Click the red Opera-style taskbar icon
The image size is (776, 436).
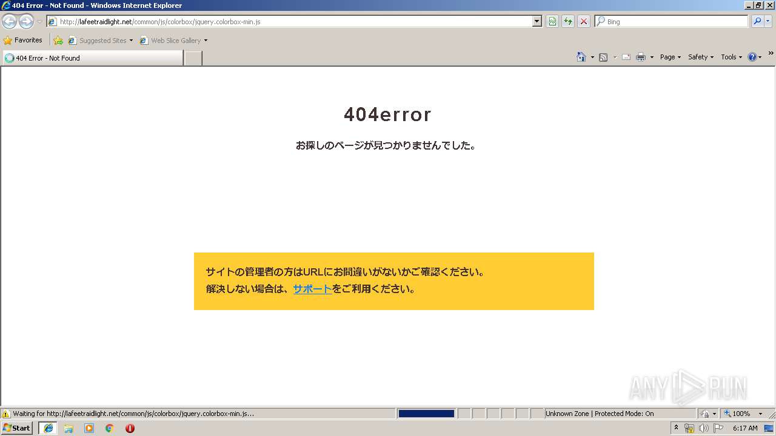(130, 428)
